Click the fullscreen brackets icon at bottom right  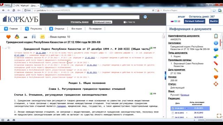point(219,116)
